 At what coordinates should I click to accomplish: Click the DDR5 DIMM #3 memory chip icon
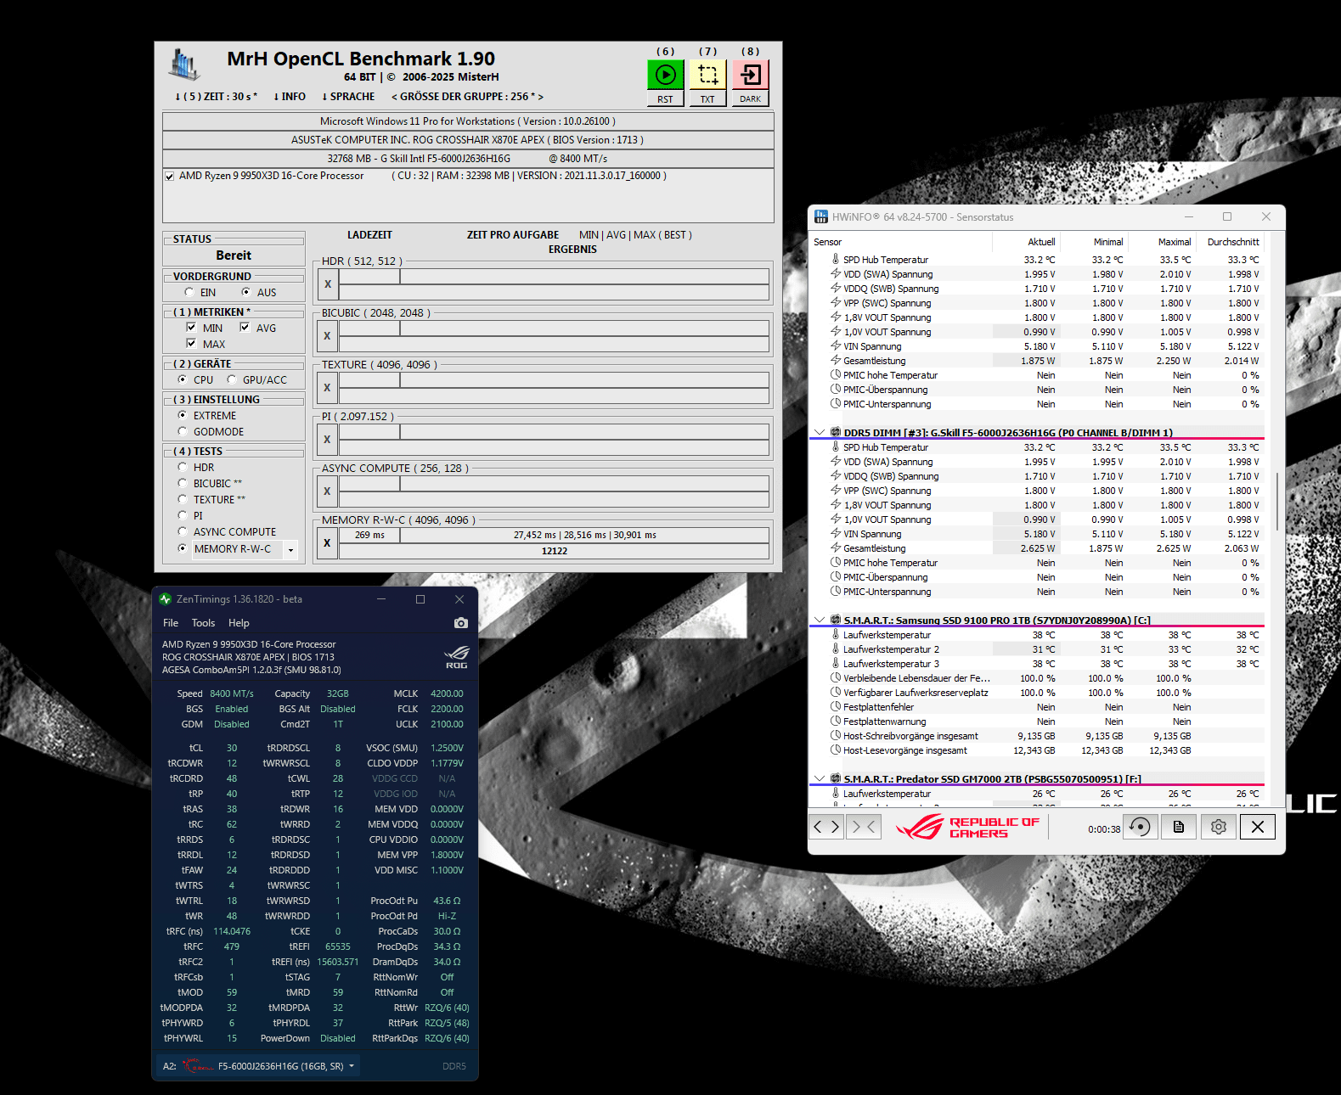(x=835, y=433)
